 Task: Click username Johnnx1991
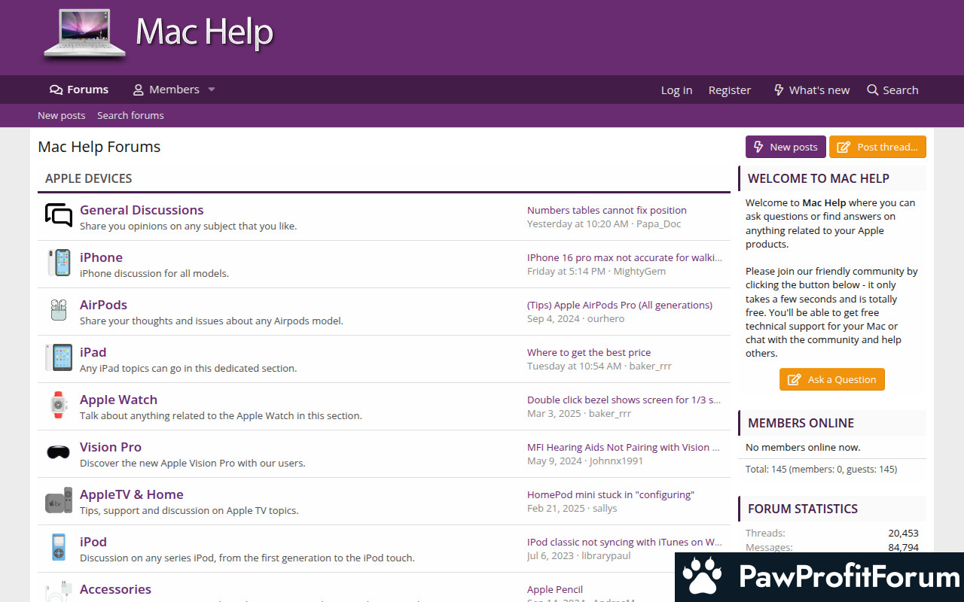click(x=616, y=461)
